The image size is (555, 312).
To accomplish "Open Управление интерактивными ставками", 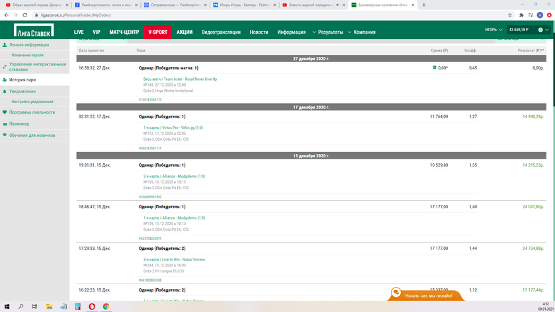I will click(38, 67).
